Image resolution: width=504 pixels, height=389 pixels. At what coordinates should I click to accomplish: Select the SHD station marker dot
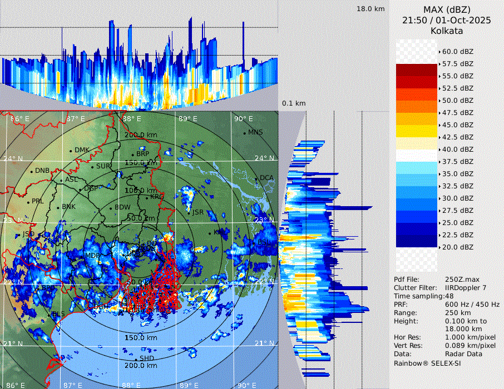pos(136,358)
